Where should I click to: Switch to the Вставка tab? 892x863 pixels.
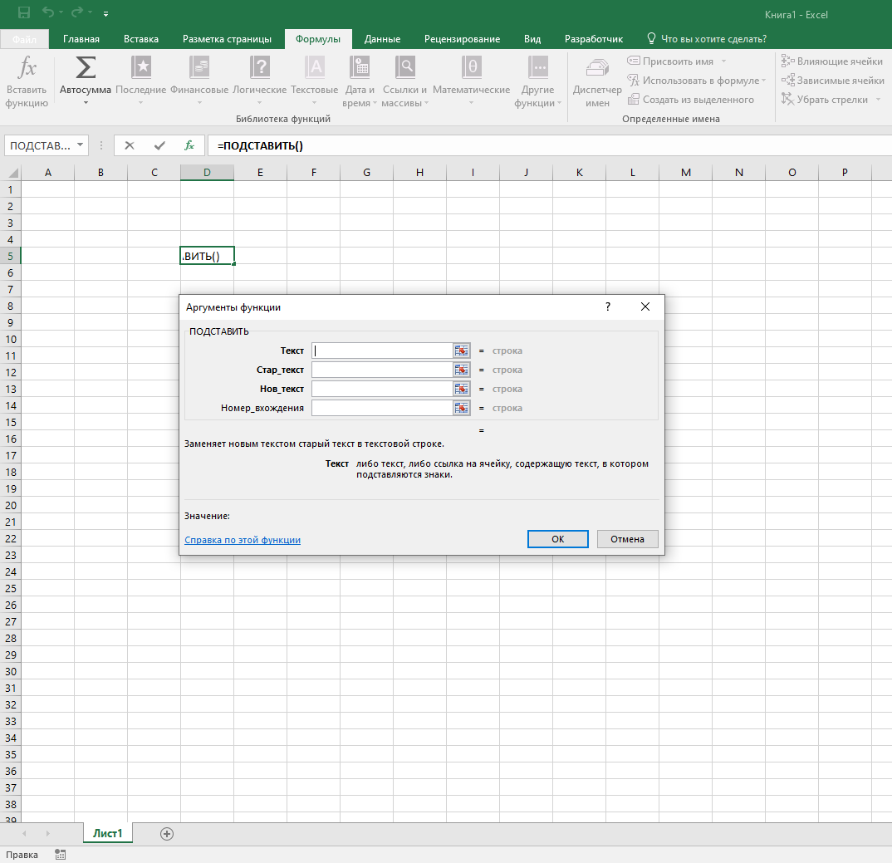(141, 39)
